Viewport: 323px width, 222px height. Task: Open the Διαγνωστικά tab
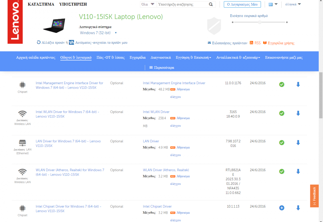[161, 58]
